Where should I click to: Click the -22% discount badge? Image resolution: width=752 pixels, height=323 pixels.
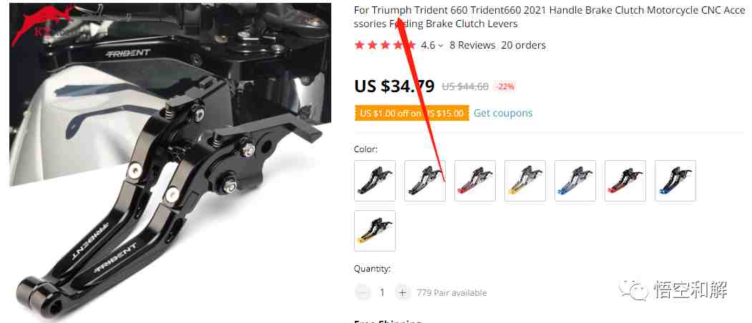coord(505,86)
